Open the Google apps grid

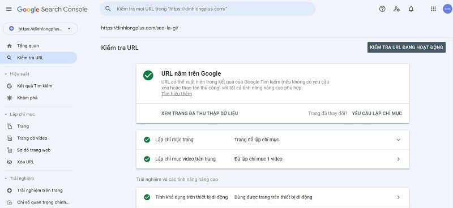click(x=433, y=9)
